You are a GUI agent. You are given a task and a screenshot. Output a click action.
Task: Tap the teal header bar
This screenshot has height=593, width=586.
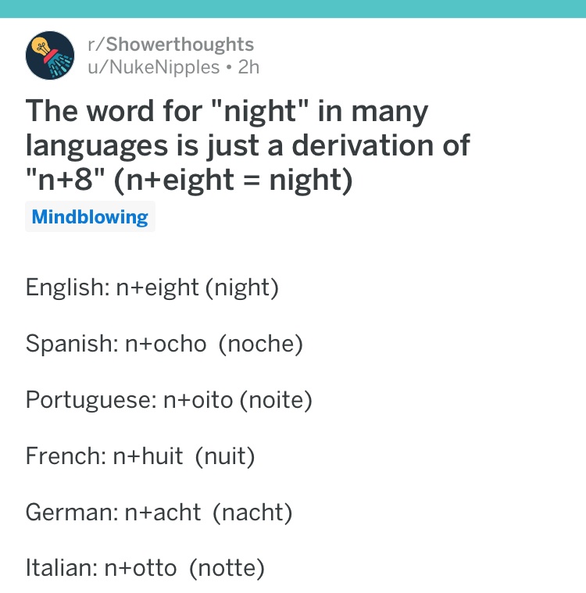click(x=293, y=9)
